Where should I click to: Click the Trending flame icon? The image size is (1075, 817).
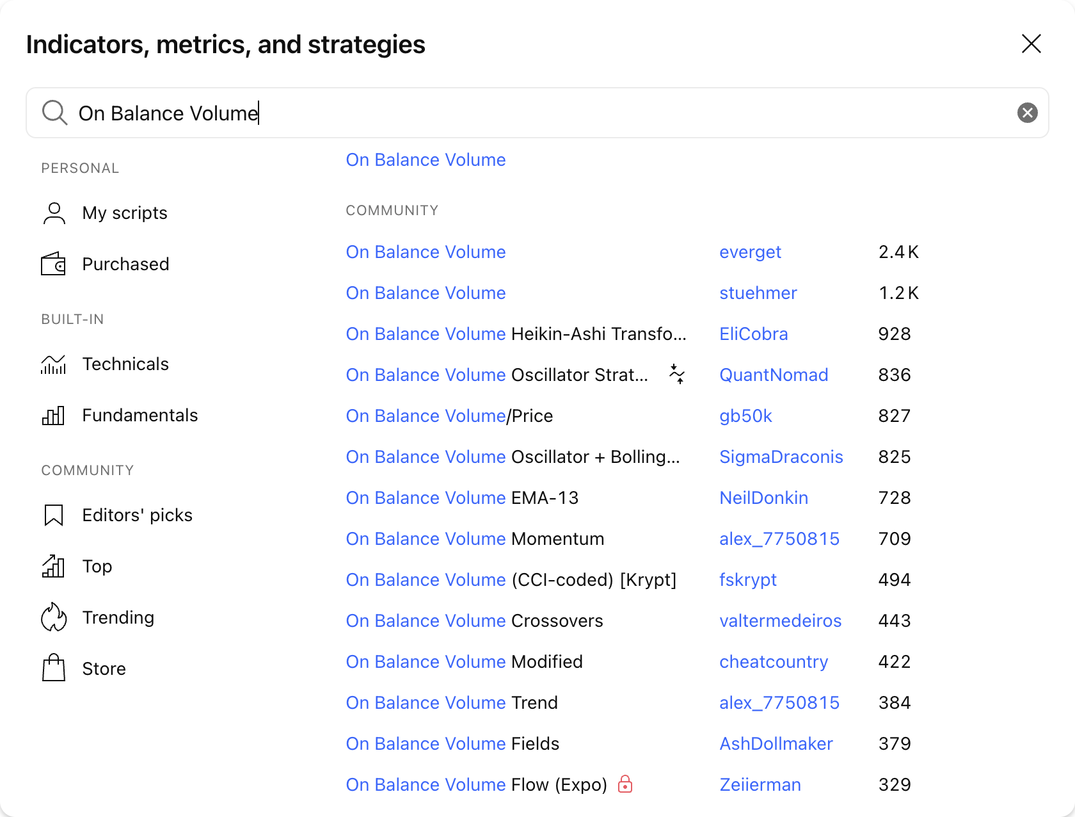[x=54, y=617]
